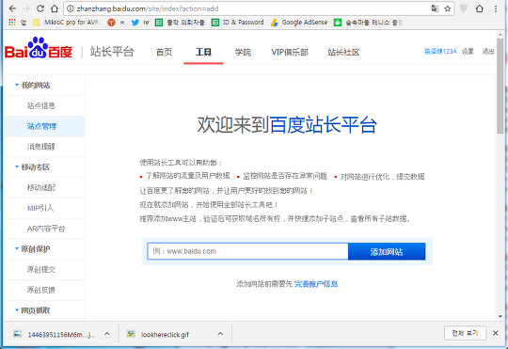The image size is (508, 349).
Task: Bookmark this page with star icon
Action: tap(448, 8)
